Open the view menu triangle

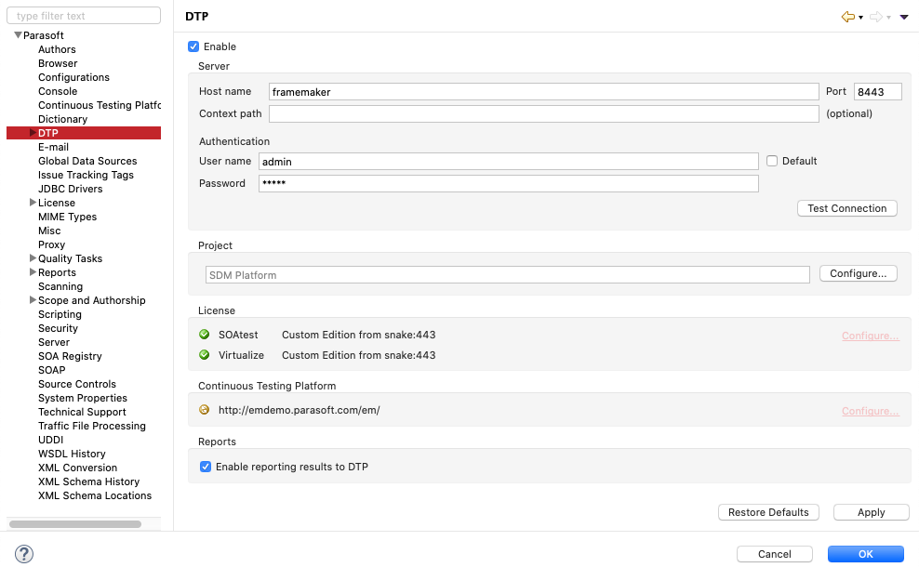[904, 17]
